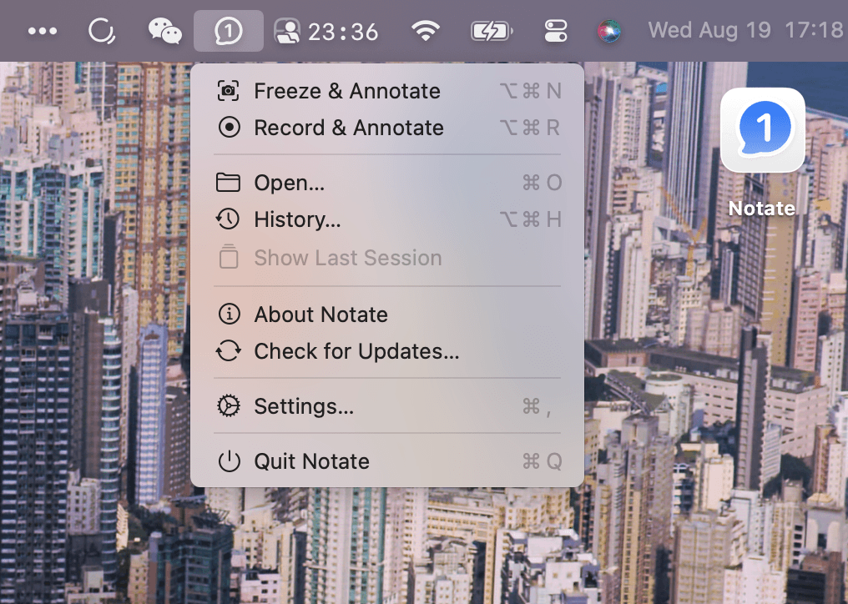Viewport: 848px width, 604px height.
Task: Click the refresh arrows icon beside Check for Updates
Action: [x=228, y=351]
